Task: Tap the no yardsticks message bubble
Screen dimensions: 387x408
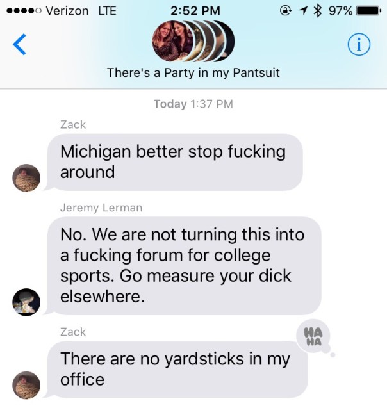Action: pyautogui.click(x=176, y=370)
